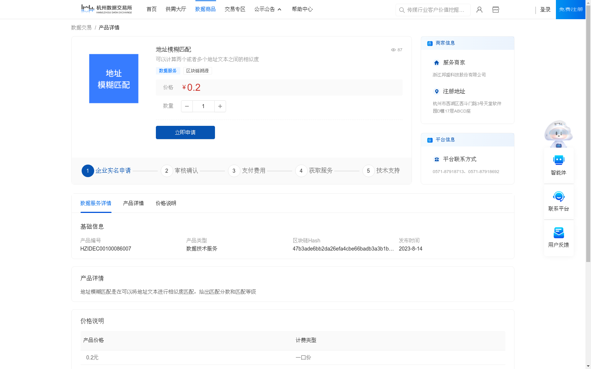Switch to 价格说明 tab
This screenshot has height=369, width=591.
[x=166, y=203]
